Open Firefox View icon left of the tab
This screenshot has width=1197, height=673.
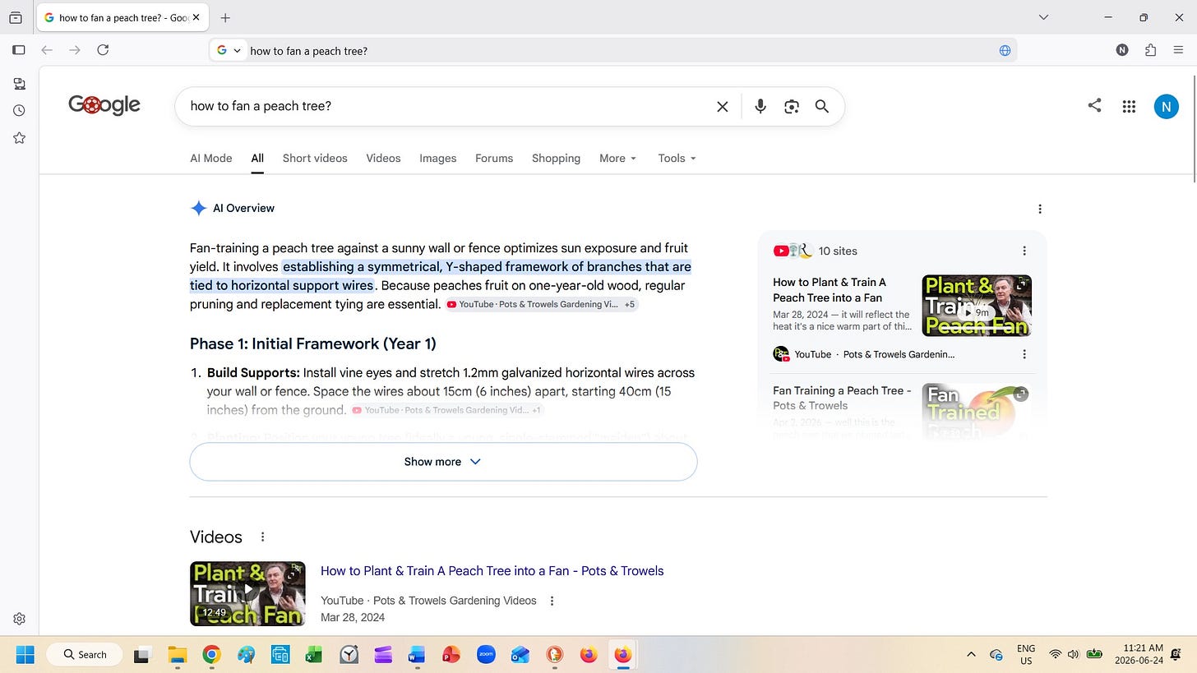click(16, 17)
